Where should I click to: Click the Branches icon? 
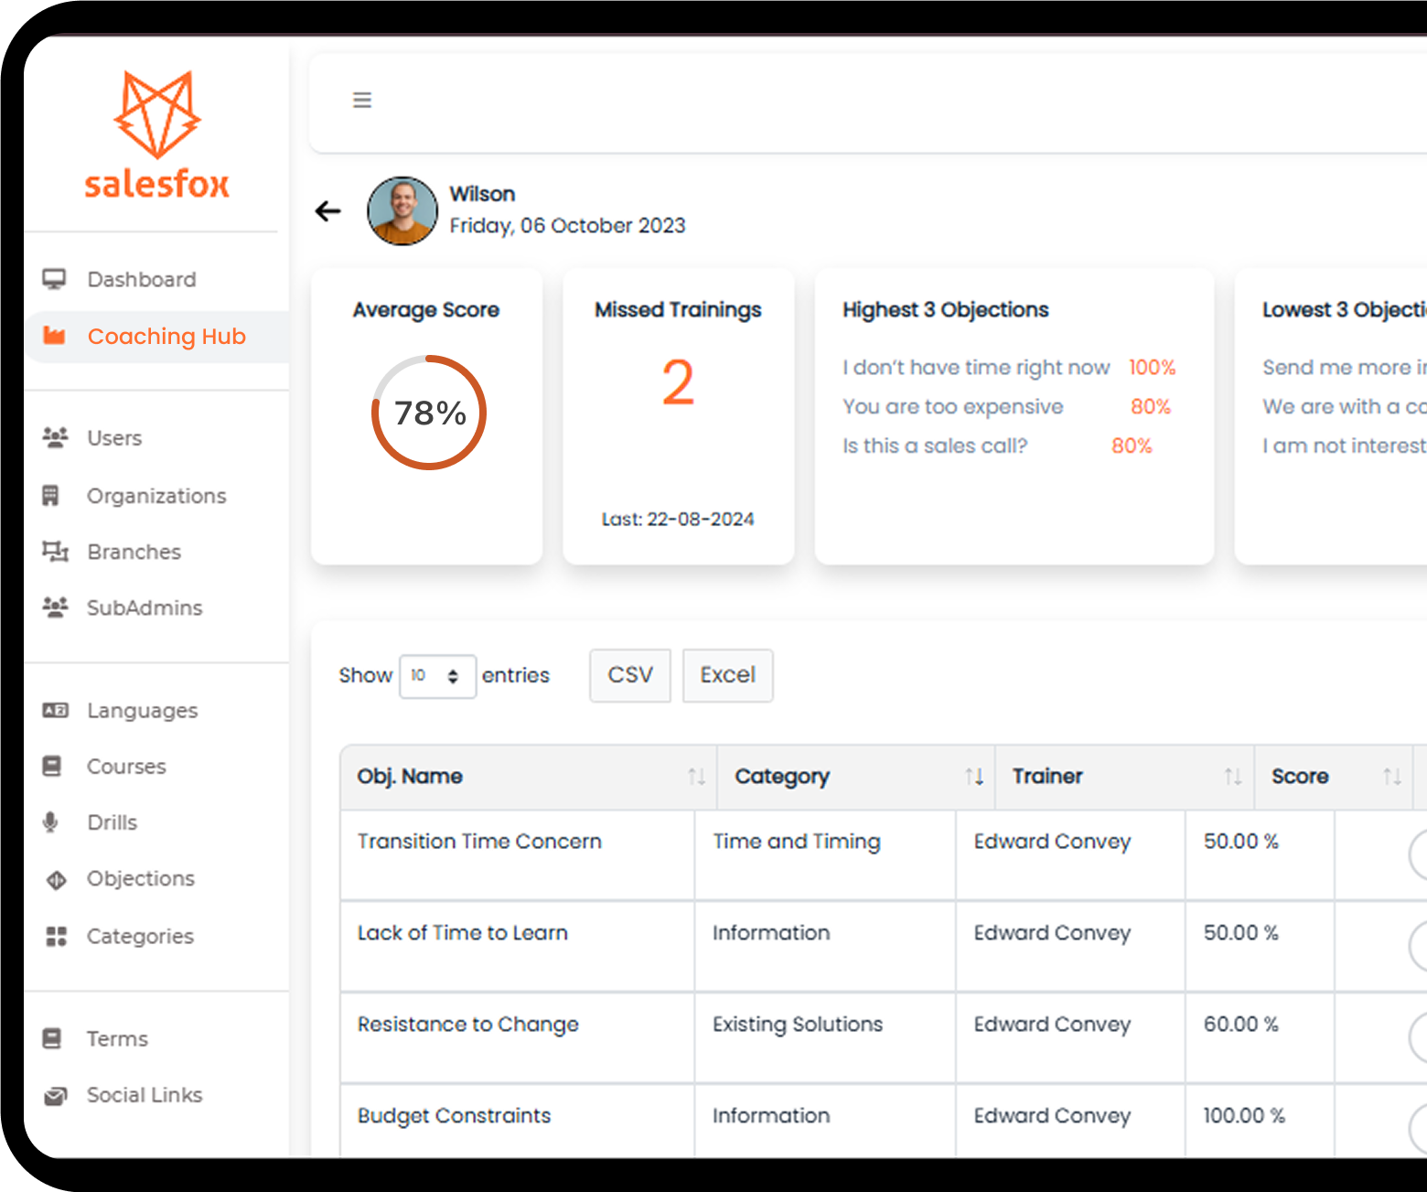(x=55, y=552)
